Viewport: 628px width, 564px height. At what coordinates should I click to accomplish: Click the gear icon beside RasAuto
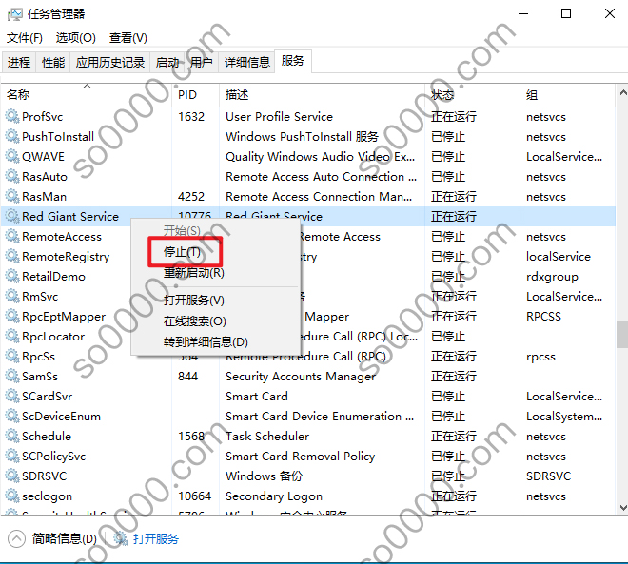[12, 177]
